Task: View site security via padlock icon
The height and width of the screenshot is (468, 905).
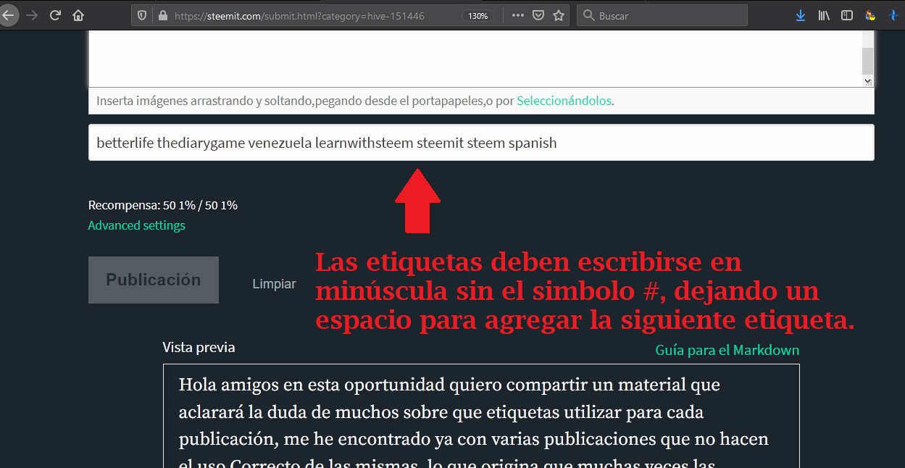Action: (x=162, y=15)
